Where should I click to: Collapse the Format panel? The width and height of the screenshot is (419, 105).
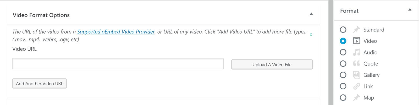point(410,10)
